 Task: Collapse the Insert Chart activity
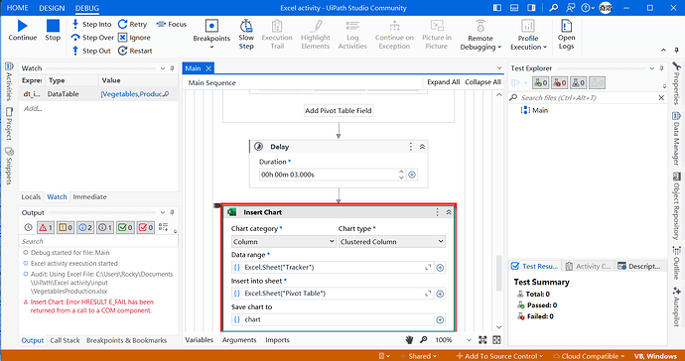point(448,212)
